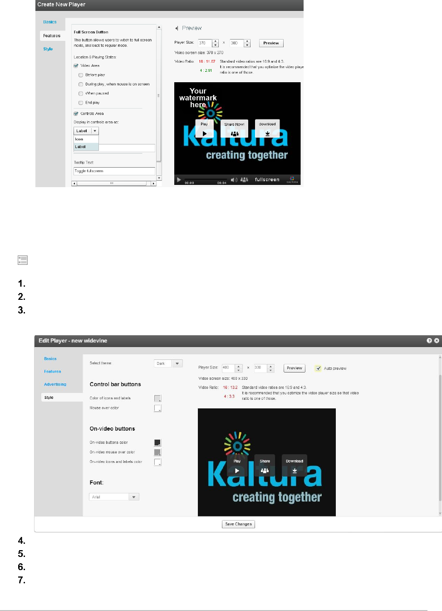442x611 pixels.
Task: Check the Before play option
Action: pos(81,75)
